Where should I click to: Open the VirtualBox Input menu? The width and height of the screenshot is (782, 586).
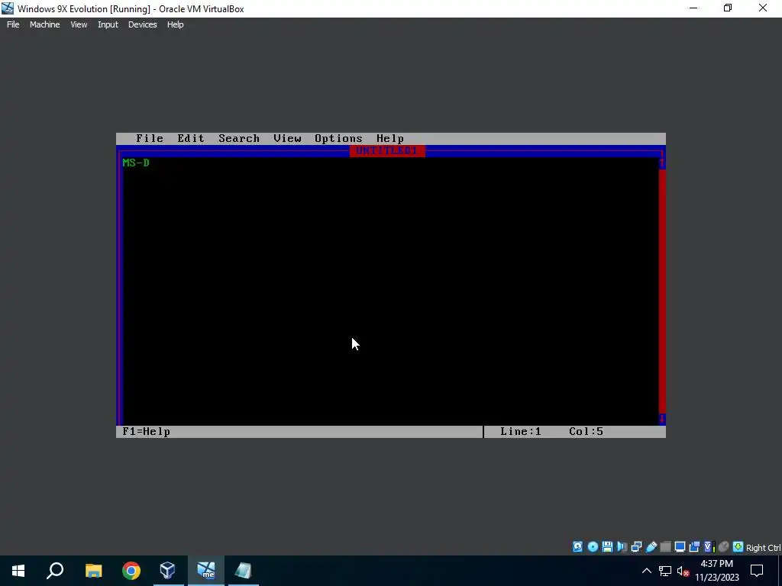(x=108, y=24)
